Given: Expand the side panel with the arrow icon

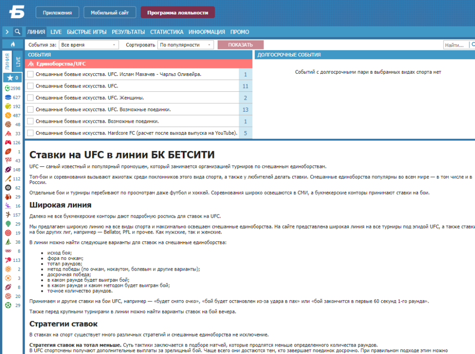Looking at the screenshot, I should [x=7, y=32].
